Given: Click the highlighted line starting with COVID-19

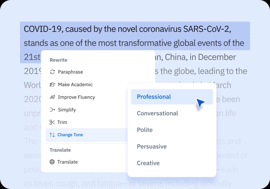Looking at the screenshot, I should pos(127,29).
